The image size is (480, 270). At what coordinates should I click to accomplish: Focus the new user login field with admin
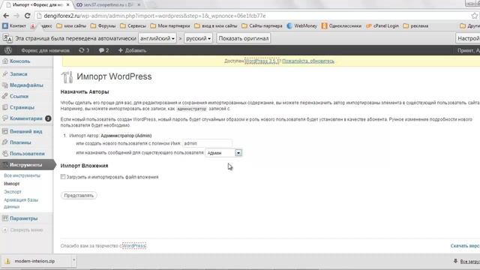pos(207,143)
